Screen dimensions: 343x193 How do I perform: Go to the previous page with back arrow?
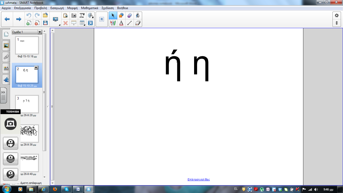coord(7,19)
